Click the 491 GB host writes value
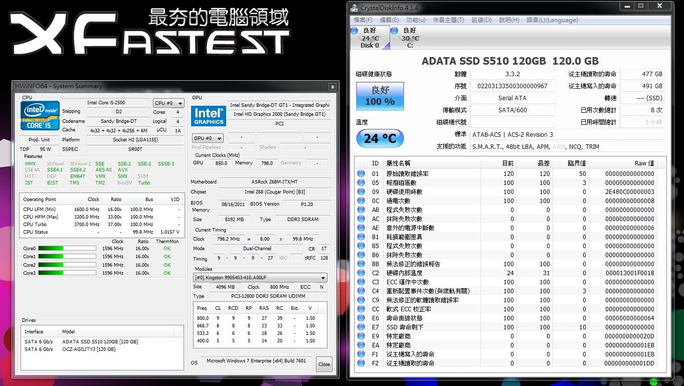Viewport: 684px width, 386px height. 642,86
